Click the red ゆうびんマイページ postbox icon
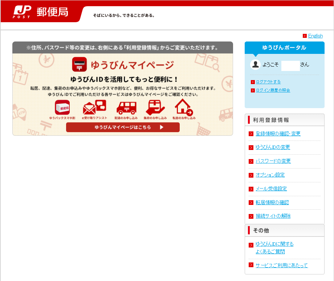This screenshot has height=281, width=334. pyautogui.click(x=79, y=64)
